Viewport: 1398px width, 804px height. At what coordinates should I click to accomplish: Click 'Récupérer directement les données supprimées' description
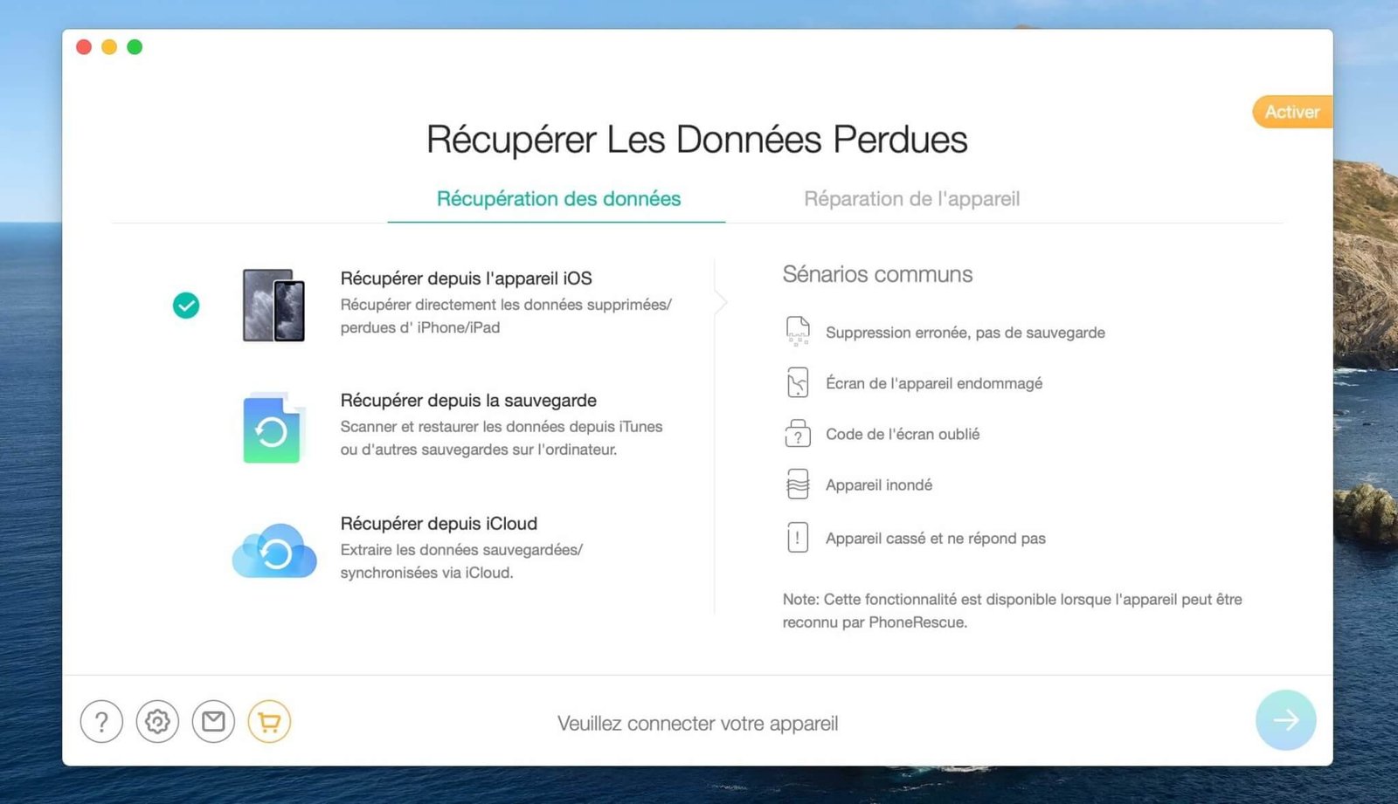coord(506,316)
